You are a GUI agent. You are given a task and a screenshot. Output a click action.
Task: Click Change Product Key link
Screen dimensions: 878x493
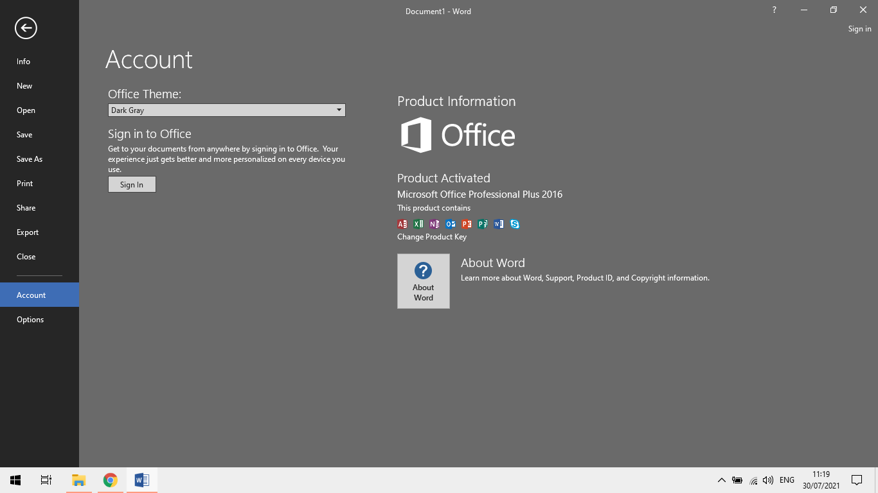click(x=432, y=237)
